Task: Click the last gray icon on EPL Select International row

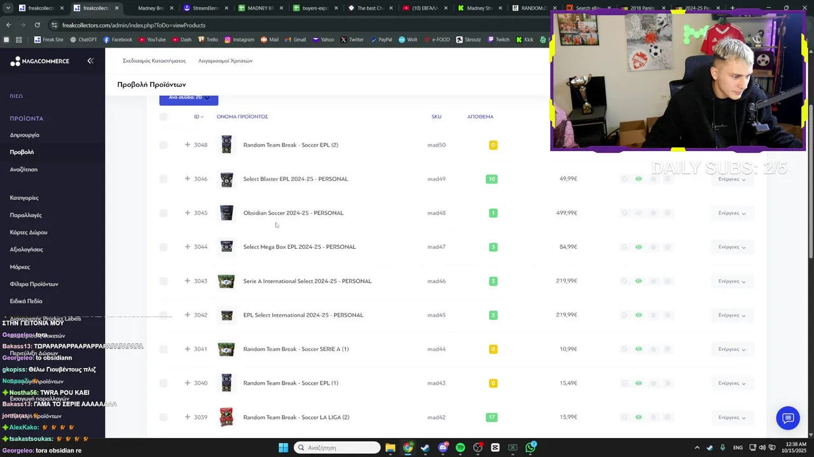Action: pyautogui.click(x=667, y=315)
